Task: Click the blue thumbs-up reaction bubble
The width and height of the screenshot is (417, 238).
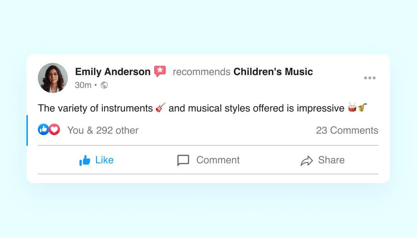Action: click(43, 130)
